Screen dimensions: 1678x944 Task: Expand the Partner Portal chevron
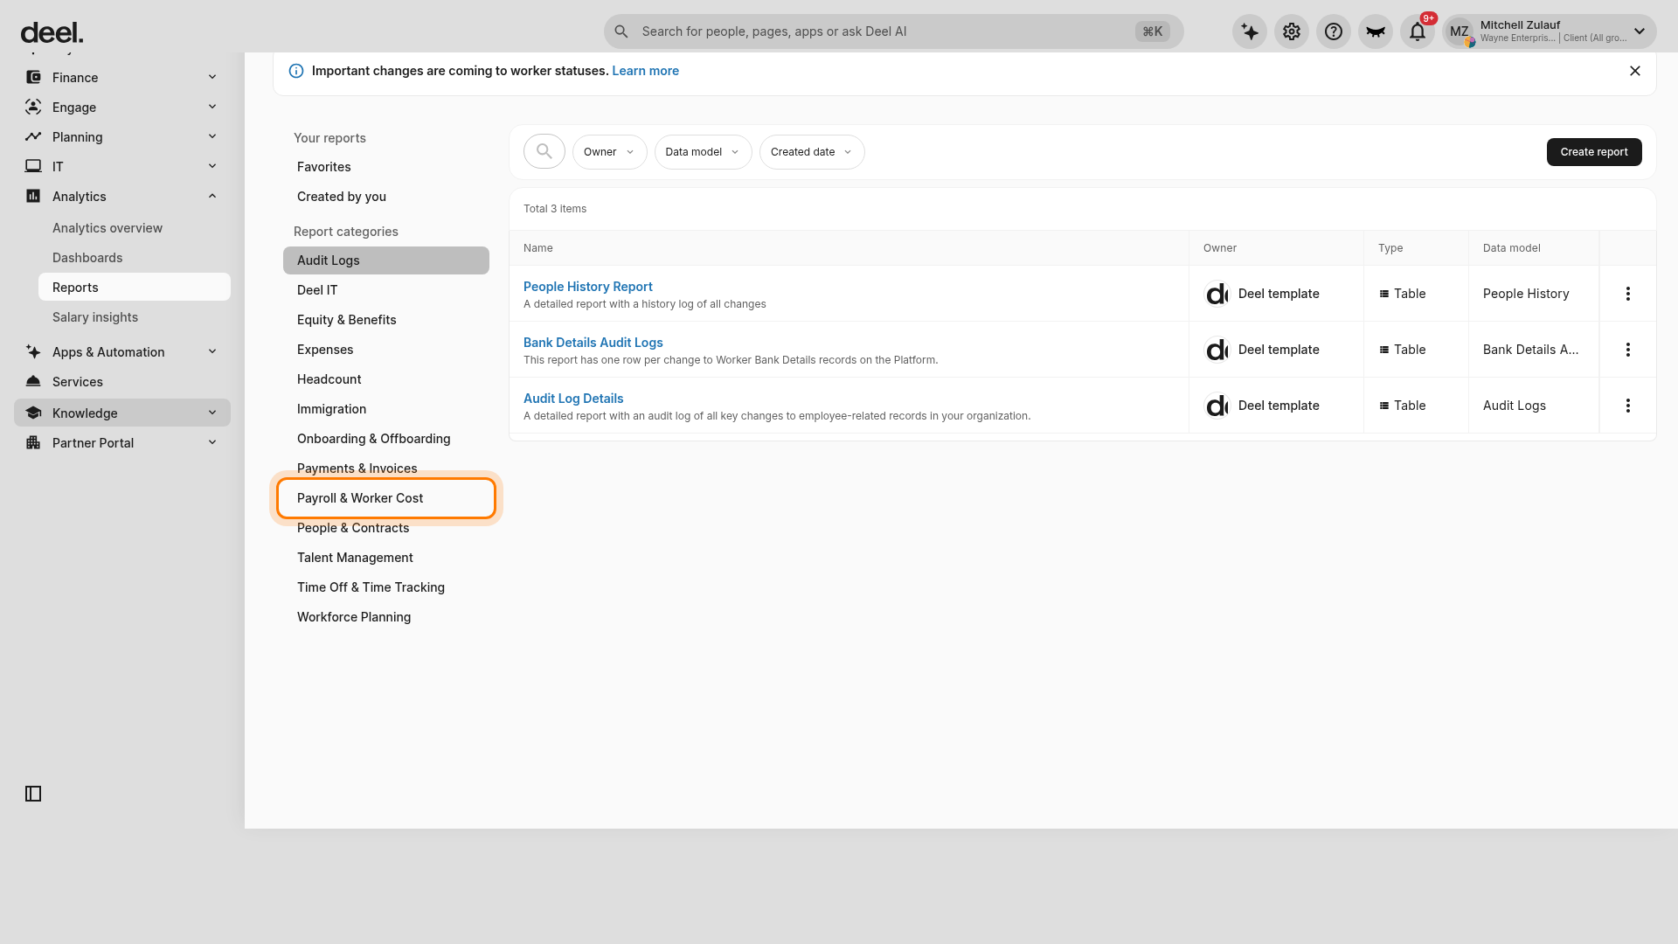click(212, 442)
